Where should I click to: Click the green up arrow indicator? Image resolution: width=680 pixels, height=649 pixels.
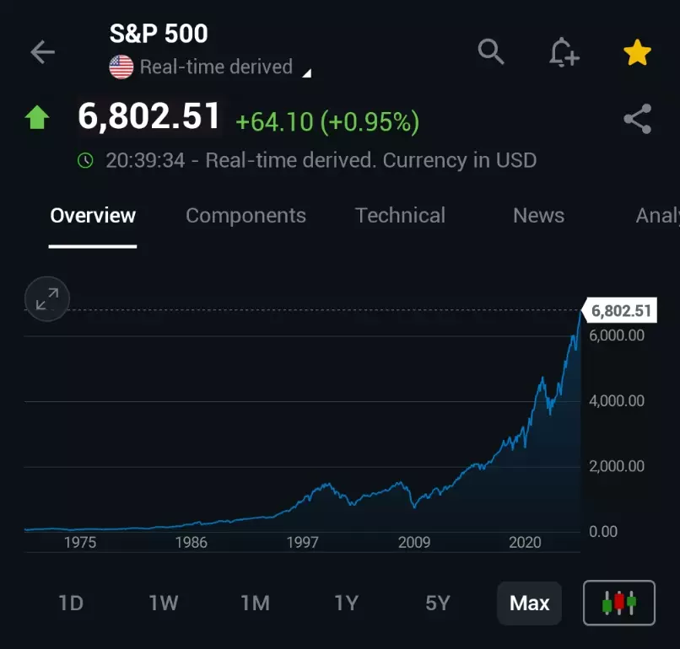[x=37, y=117]
